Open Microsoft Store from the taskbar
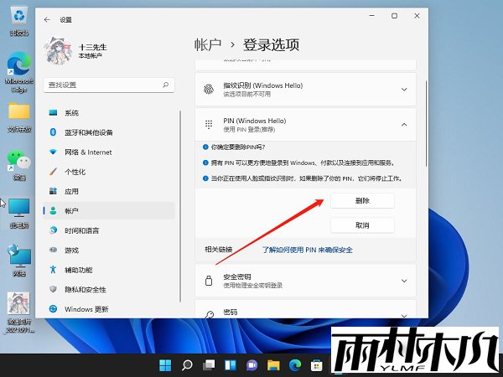This screenshot has width=503, height=377. pyautogui.click(x=316, y=365)
